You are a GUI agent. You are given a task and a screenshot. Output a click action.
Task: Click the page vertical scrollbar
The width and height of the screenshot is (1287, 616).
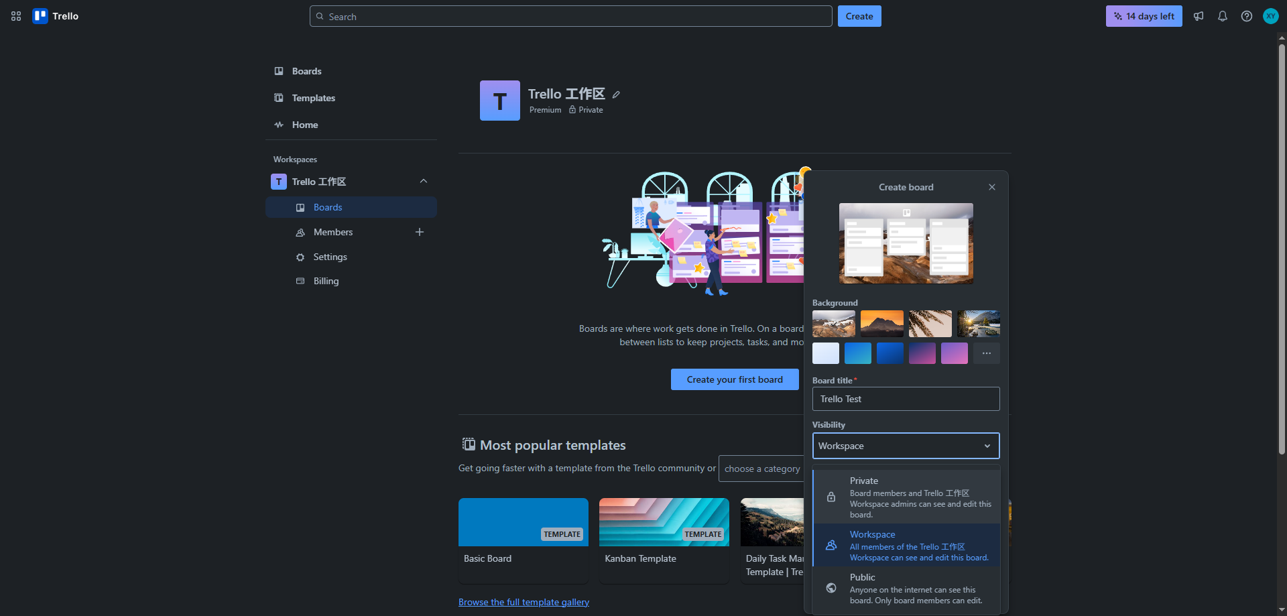point(1282,249)
